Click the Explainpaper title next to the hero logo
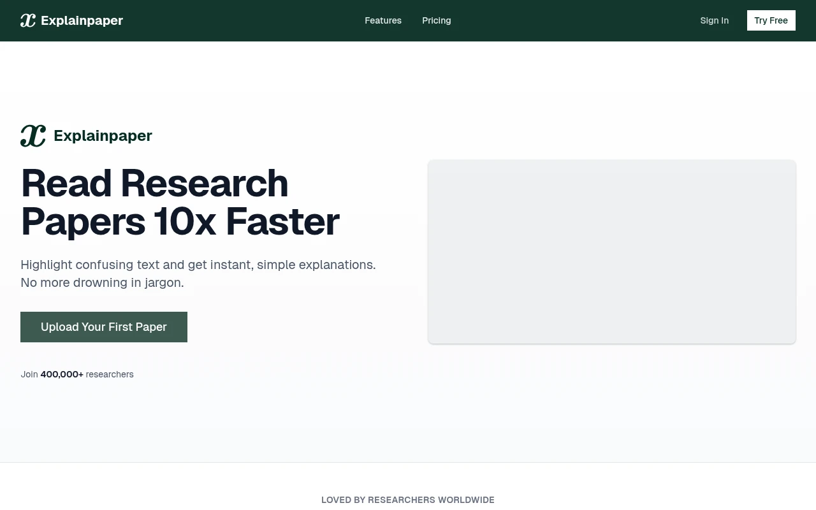Image resolution: width=816 pixels, height=510 pixels. (x=103, y=135)
